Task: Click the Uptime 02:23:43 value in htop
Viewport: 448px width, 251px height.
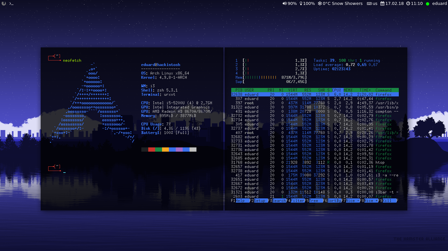Action: (x=341, y=69)
